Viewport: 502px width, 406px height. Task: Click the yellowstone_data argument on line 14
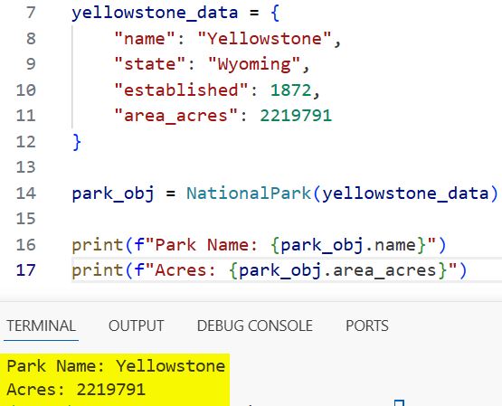click(405, 194)
